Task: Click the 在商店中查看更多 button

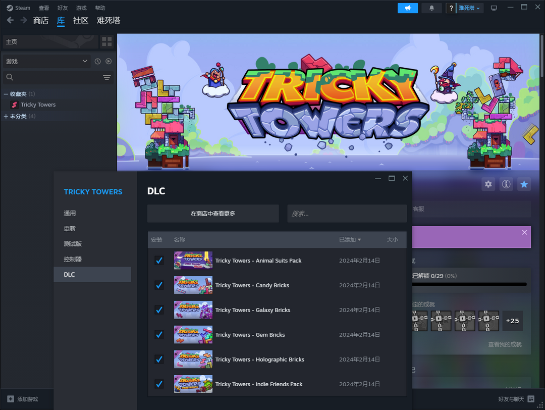Action: pos(212,213)
